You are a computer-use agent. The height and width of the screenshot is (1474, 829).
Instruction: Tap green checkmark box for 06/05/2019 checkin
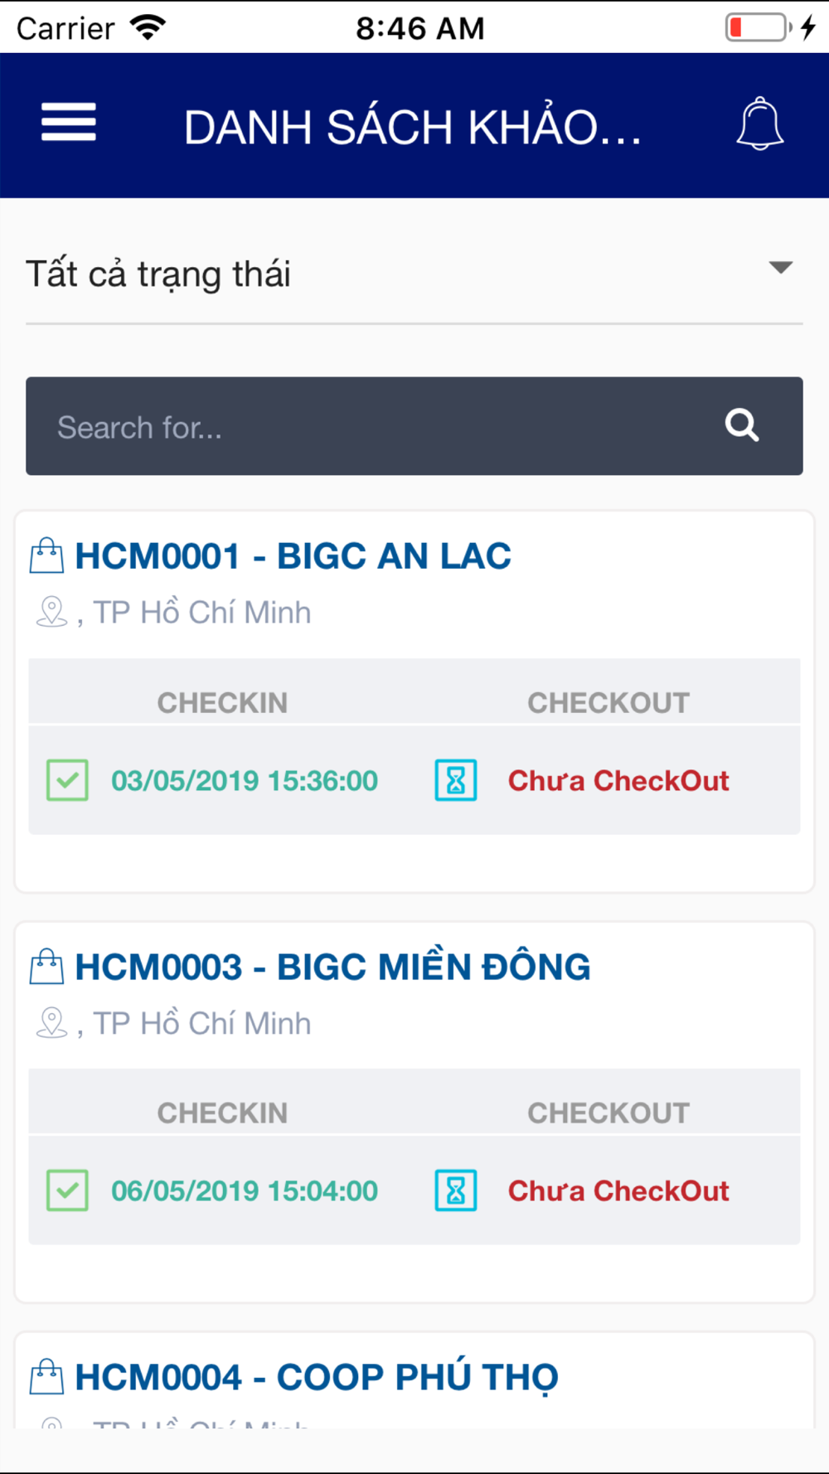(67, 1190)
